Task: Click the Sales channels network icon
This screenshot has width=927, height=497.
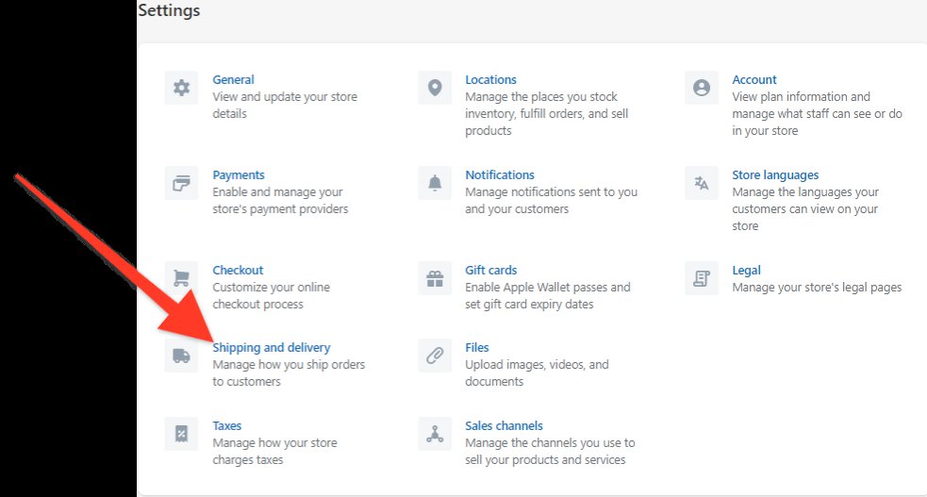Action: [x=435, y=434]
